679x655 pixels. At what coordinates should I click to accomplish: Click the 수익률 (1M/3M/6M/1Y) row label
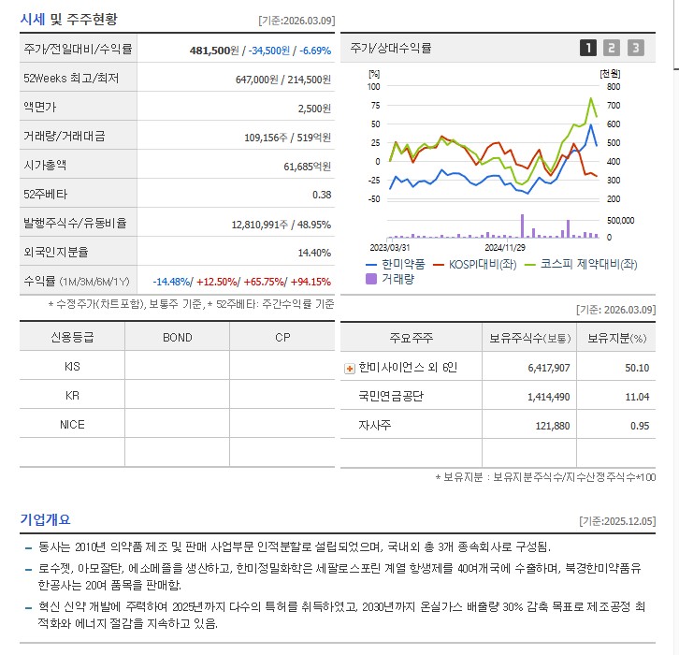pos(77,281)
